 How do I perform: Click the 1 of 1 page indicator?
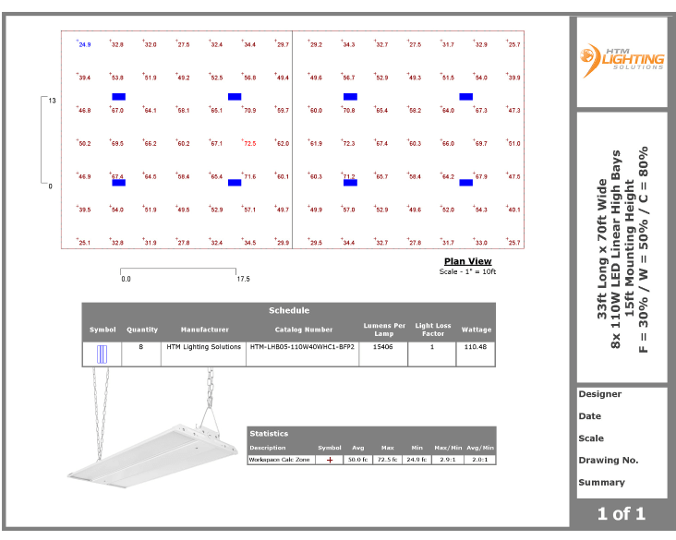(x=621, y=513)
